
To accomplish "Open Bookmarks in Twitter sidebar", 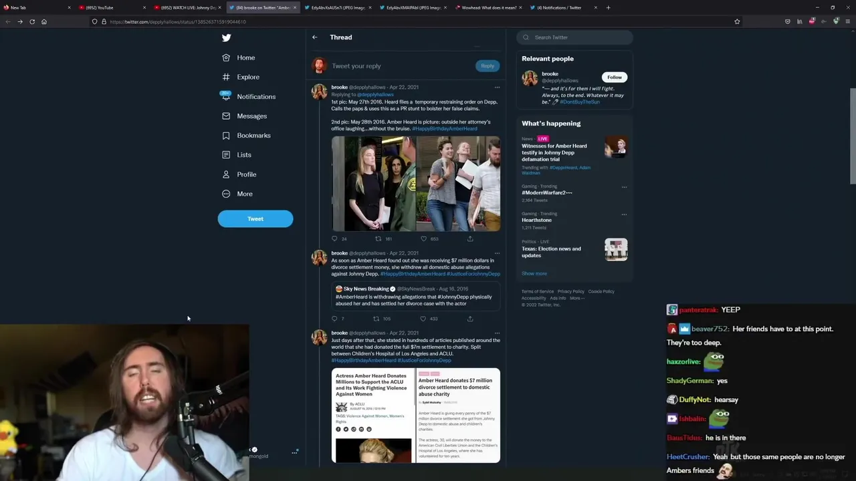I will 246,136.
